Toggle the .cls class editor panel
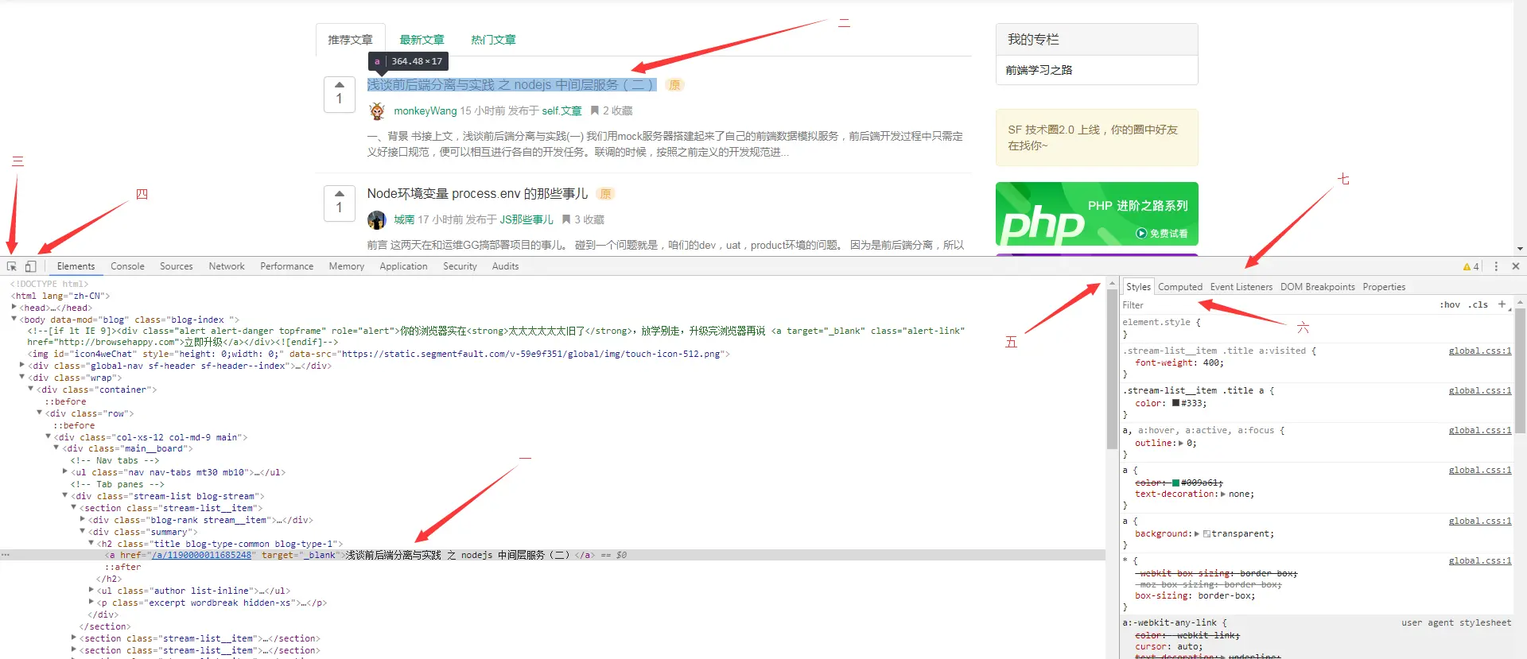This screenshot has width=1527, height=659. (x=1478, y=304)
